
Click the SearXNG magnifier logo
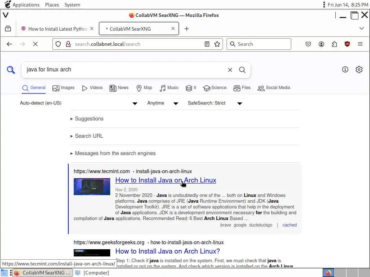click(11, 70)
